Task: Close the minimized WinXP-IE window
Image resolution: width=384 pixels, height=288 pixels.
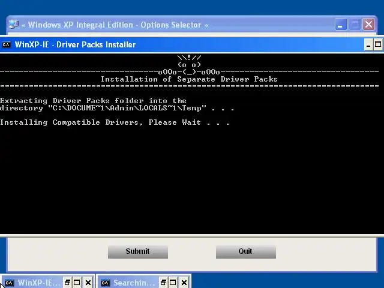Action: [x=88, y=283]
